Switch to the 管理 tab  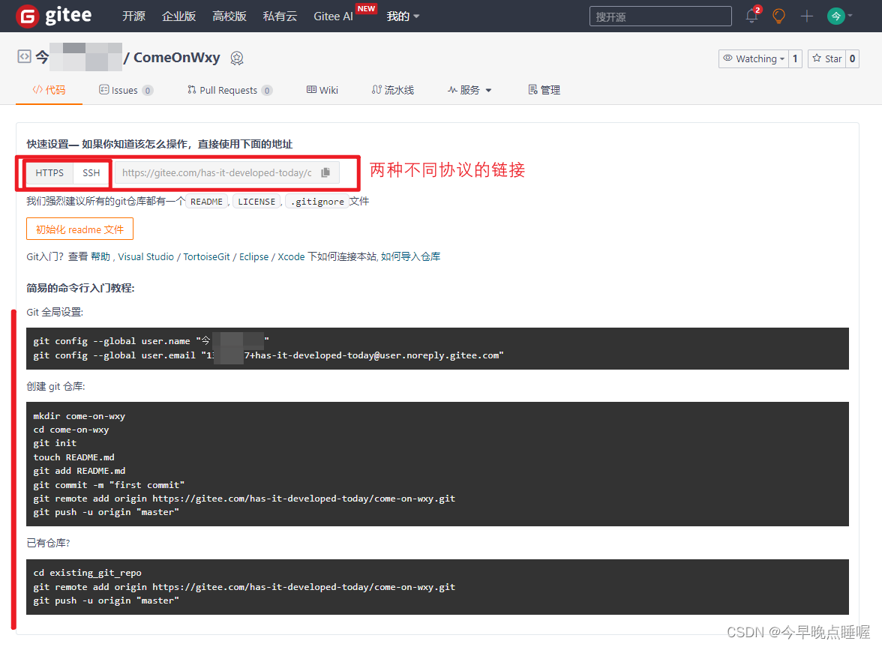click(x=544, y=90)
